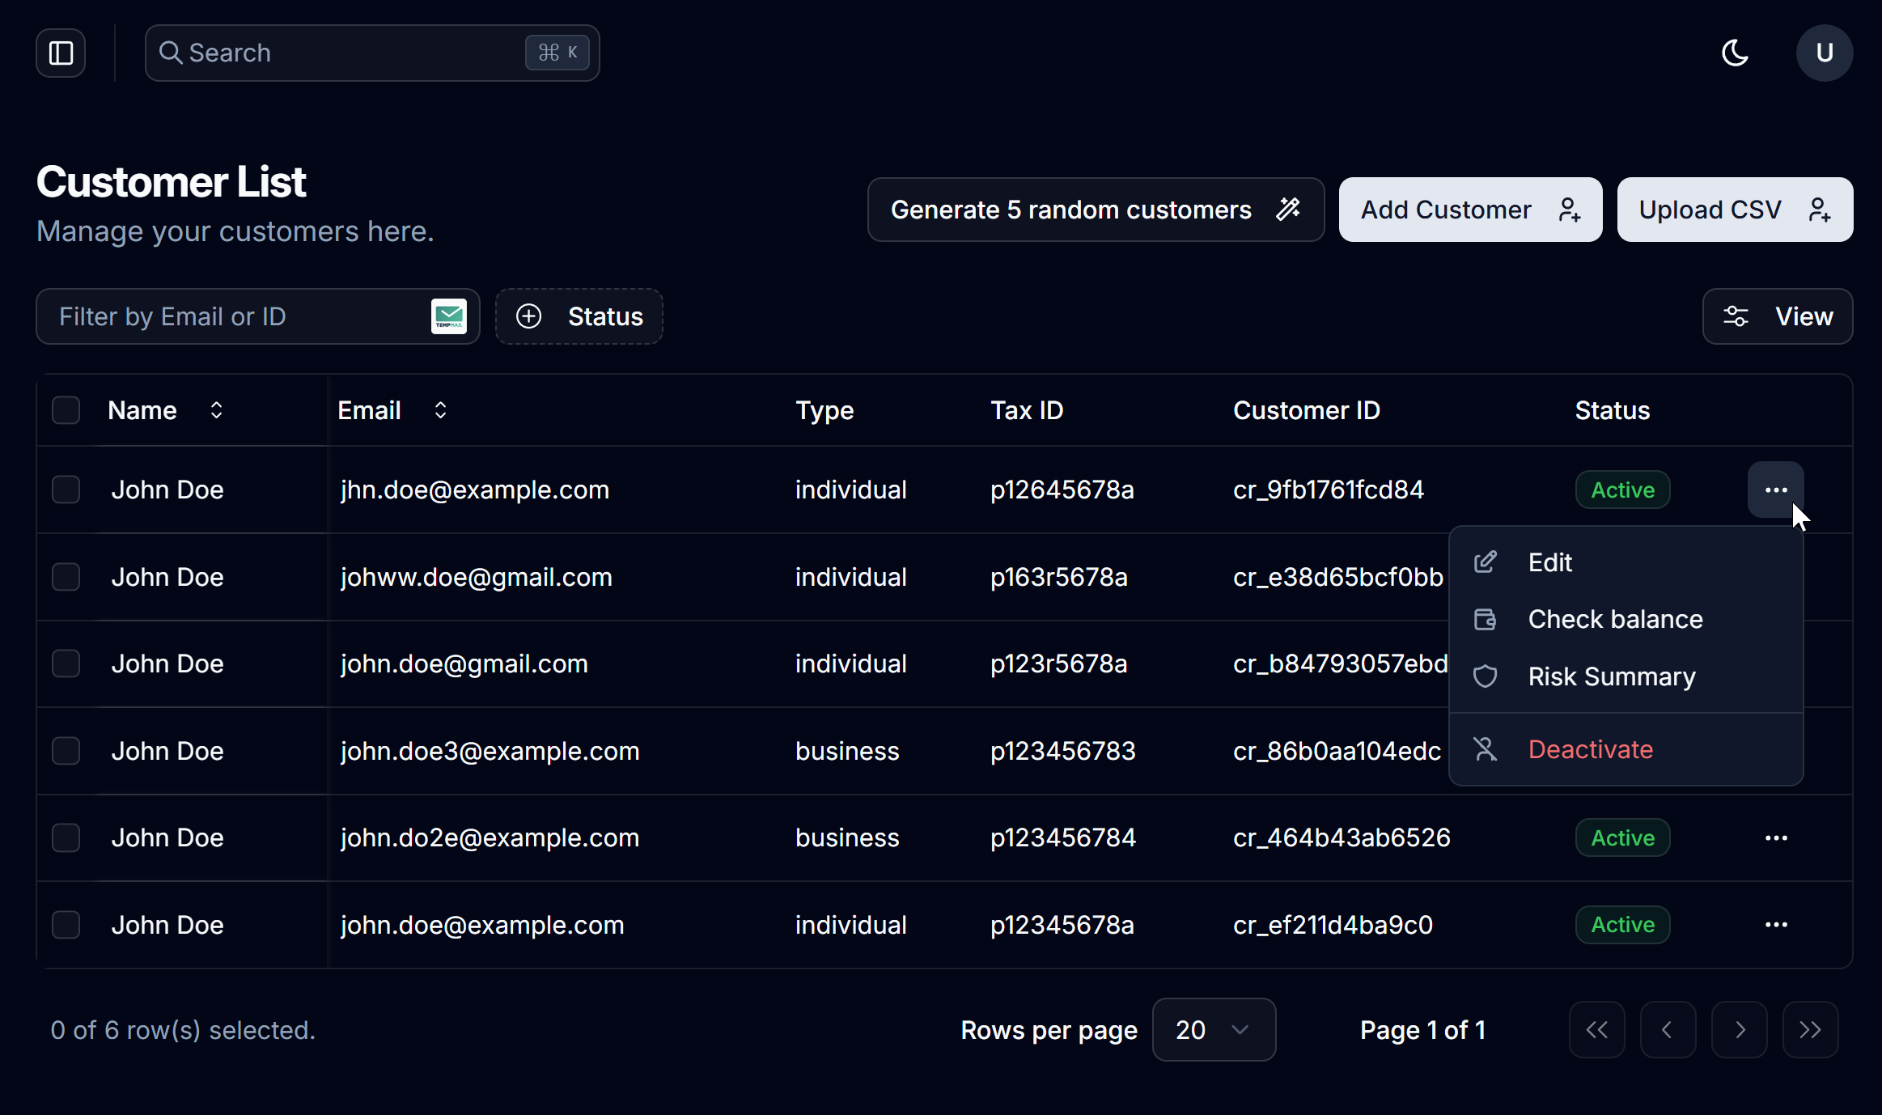
Task: Choose Check balance from context menu
Action: click(x=1614, y=620)
